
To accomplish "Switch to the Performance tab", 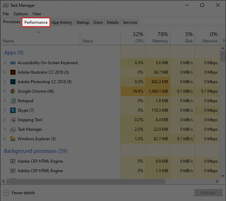I will point(36,22).
